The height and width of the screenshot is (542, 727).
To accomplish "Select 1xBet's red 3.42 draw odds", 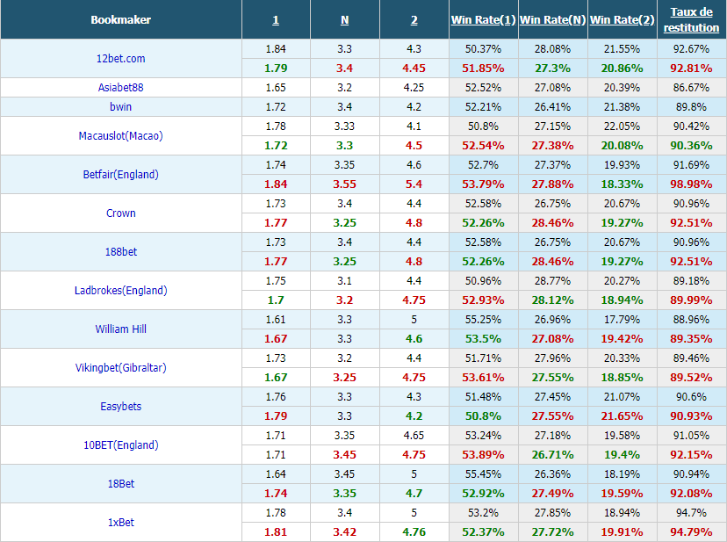I will click(344, 532).
